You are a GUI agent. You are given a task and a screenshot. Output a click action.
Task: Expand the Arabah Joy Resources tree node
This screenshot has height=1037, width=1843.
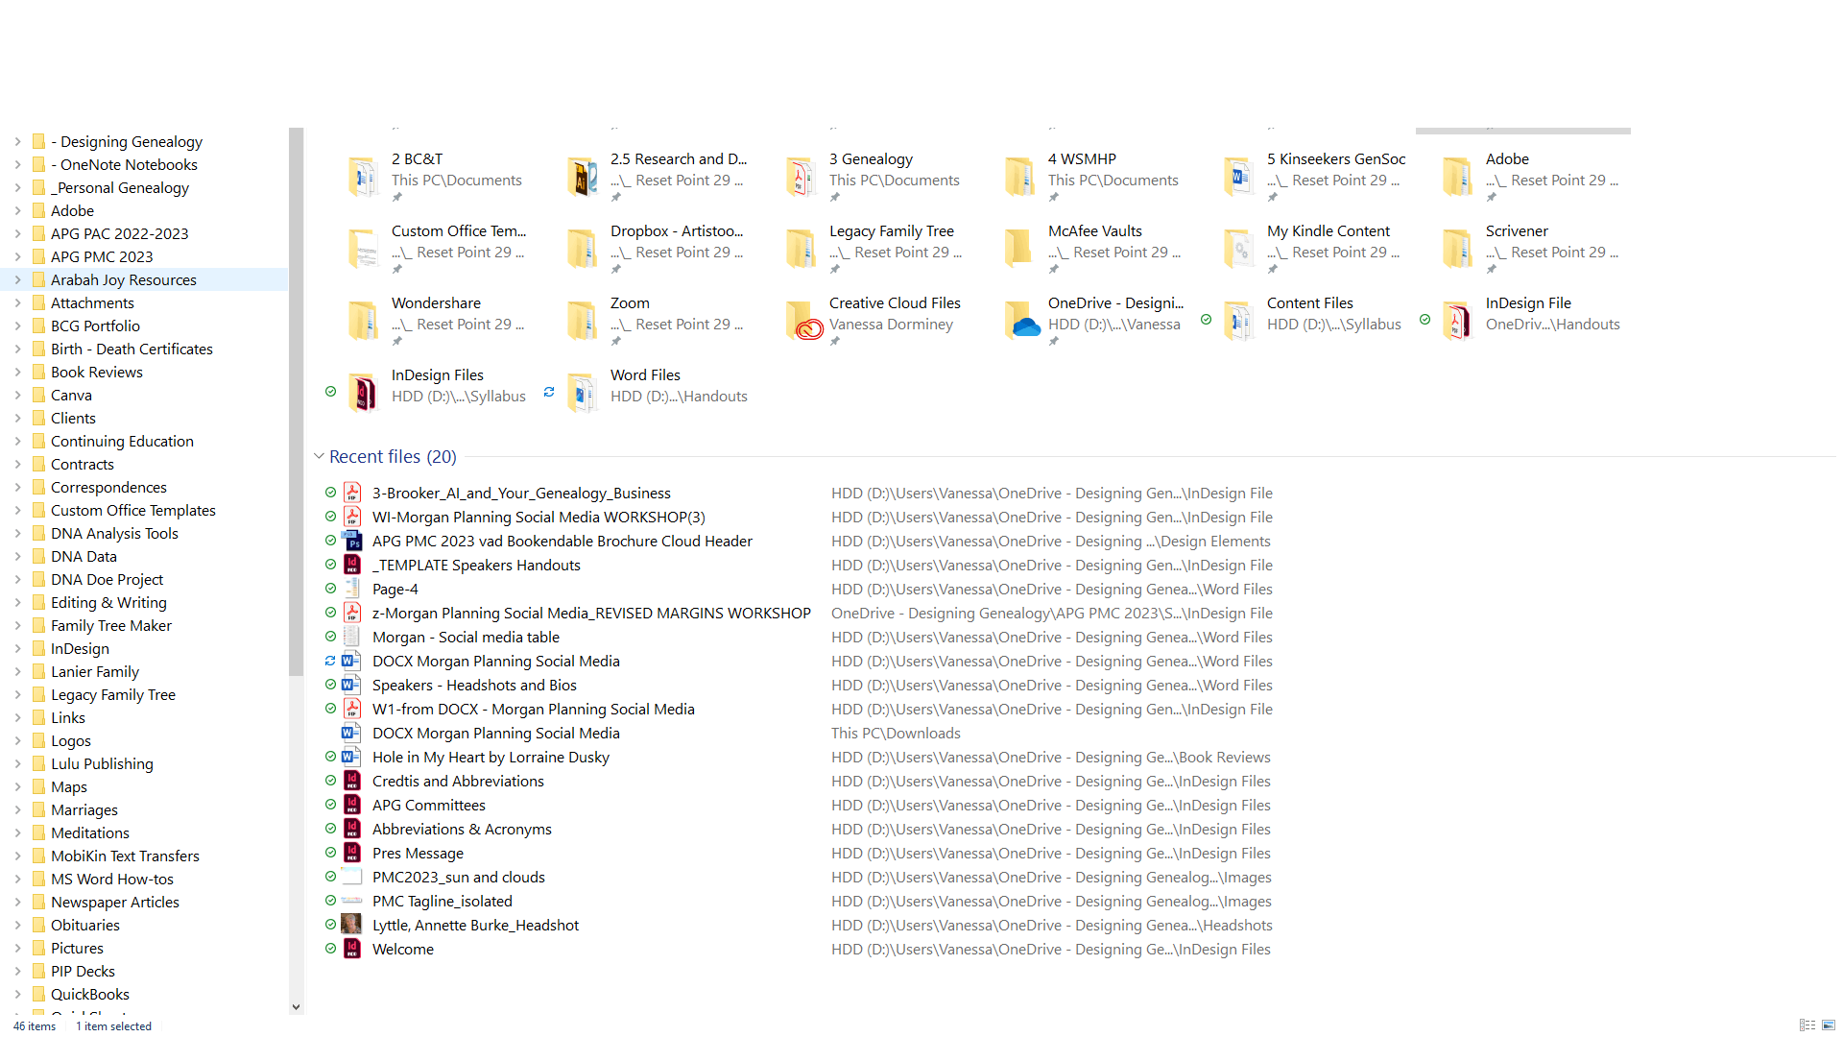tap(17, 280)
